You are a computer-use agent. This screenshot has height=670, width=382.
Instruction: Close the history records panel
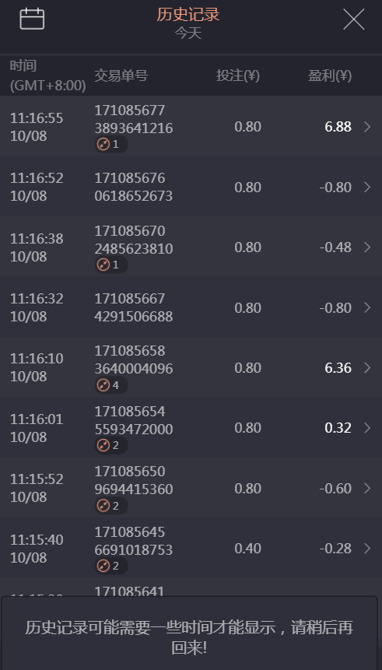click(x=354, y=19)
